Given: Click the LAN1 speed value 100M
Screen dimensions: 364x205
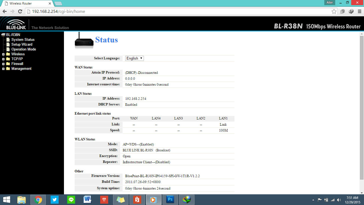Looking at the screenshot, I should [x=223, y=131].
